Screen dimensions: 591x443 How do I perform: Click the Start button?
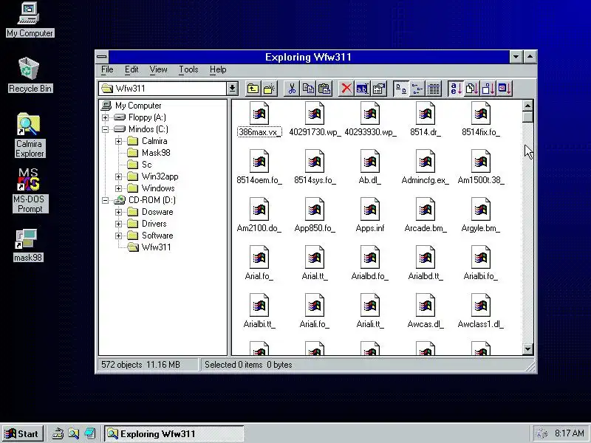(22, 433)
